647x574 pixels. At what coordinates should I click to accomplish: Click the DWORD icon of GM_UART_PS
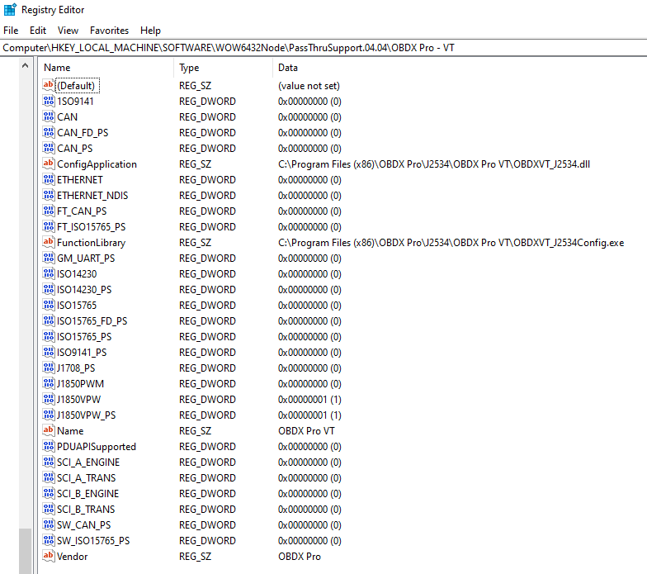[48, 258]
